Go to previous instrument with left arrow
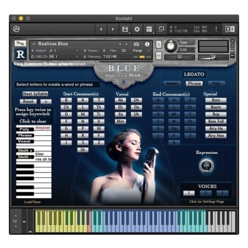The width and height of the screenshot is (248, 248). (101, 29)
